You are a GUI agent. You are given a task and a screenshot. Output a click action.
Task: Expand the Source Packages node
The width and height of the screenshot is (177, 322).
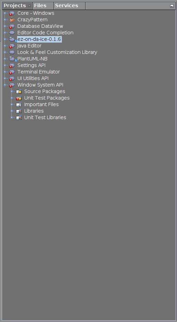12,91
